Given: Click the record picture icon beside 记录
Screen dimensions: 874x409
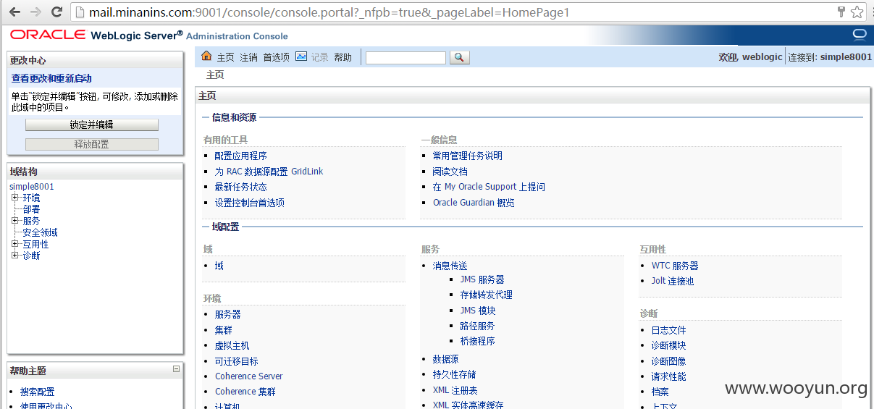Looking at the screenshot, I should point(301,56).
